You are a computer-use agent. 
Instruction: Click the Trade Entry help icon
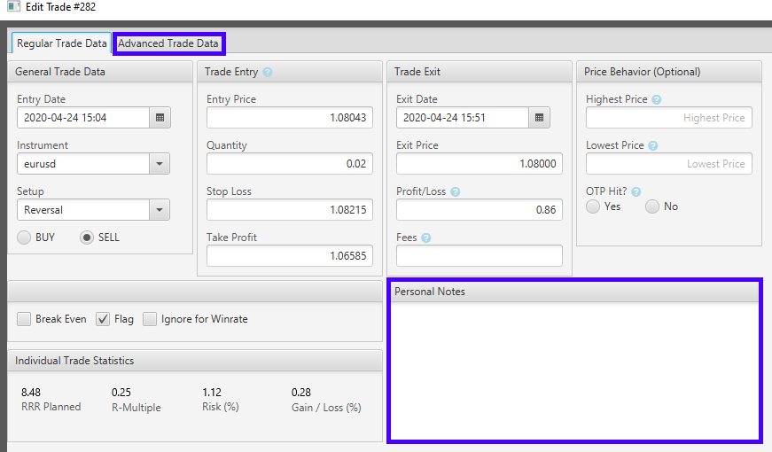click(x=268, y=73)
